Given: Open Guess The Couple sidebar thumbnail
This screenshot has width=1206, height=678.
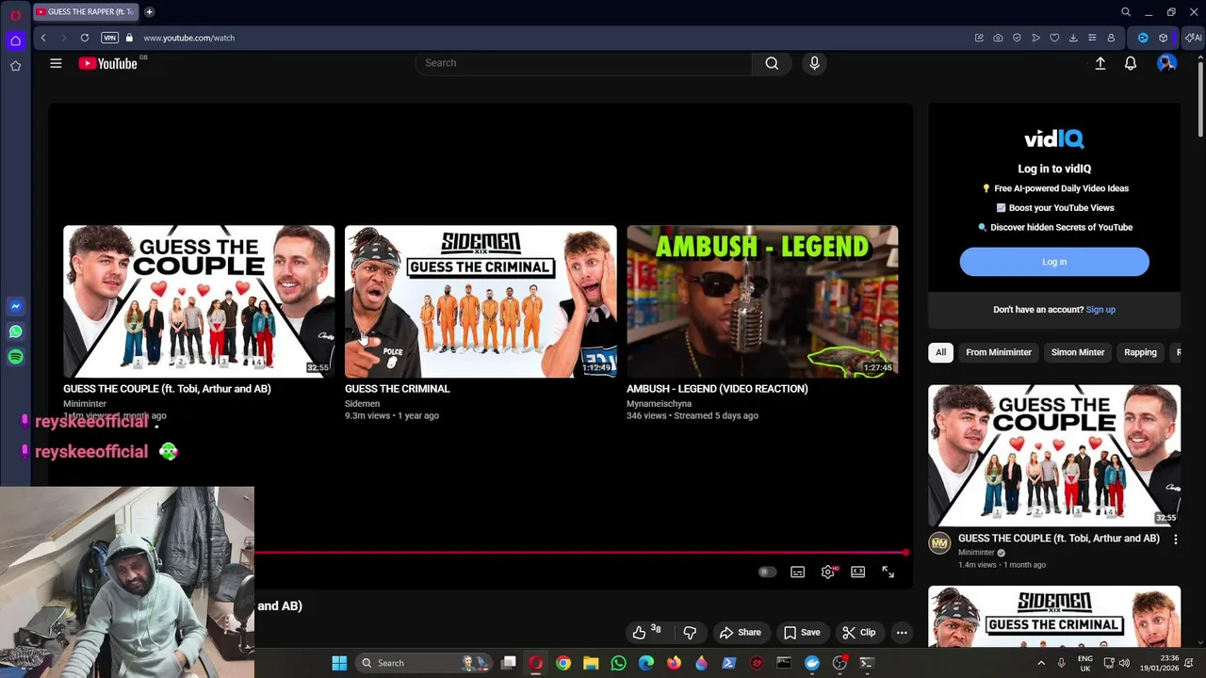Looking at the screenshot, I should (1054, 456).
